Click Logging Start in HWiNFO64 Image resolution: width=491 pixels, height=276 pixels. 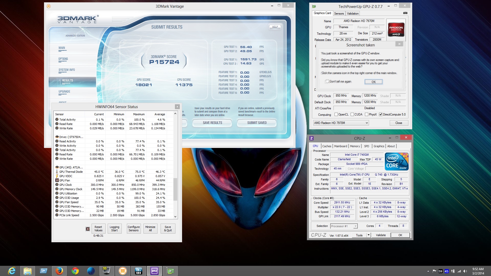tap(114, 229)
